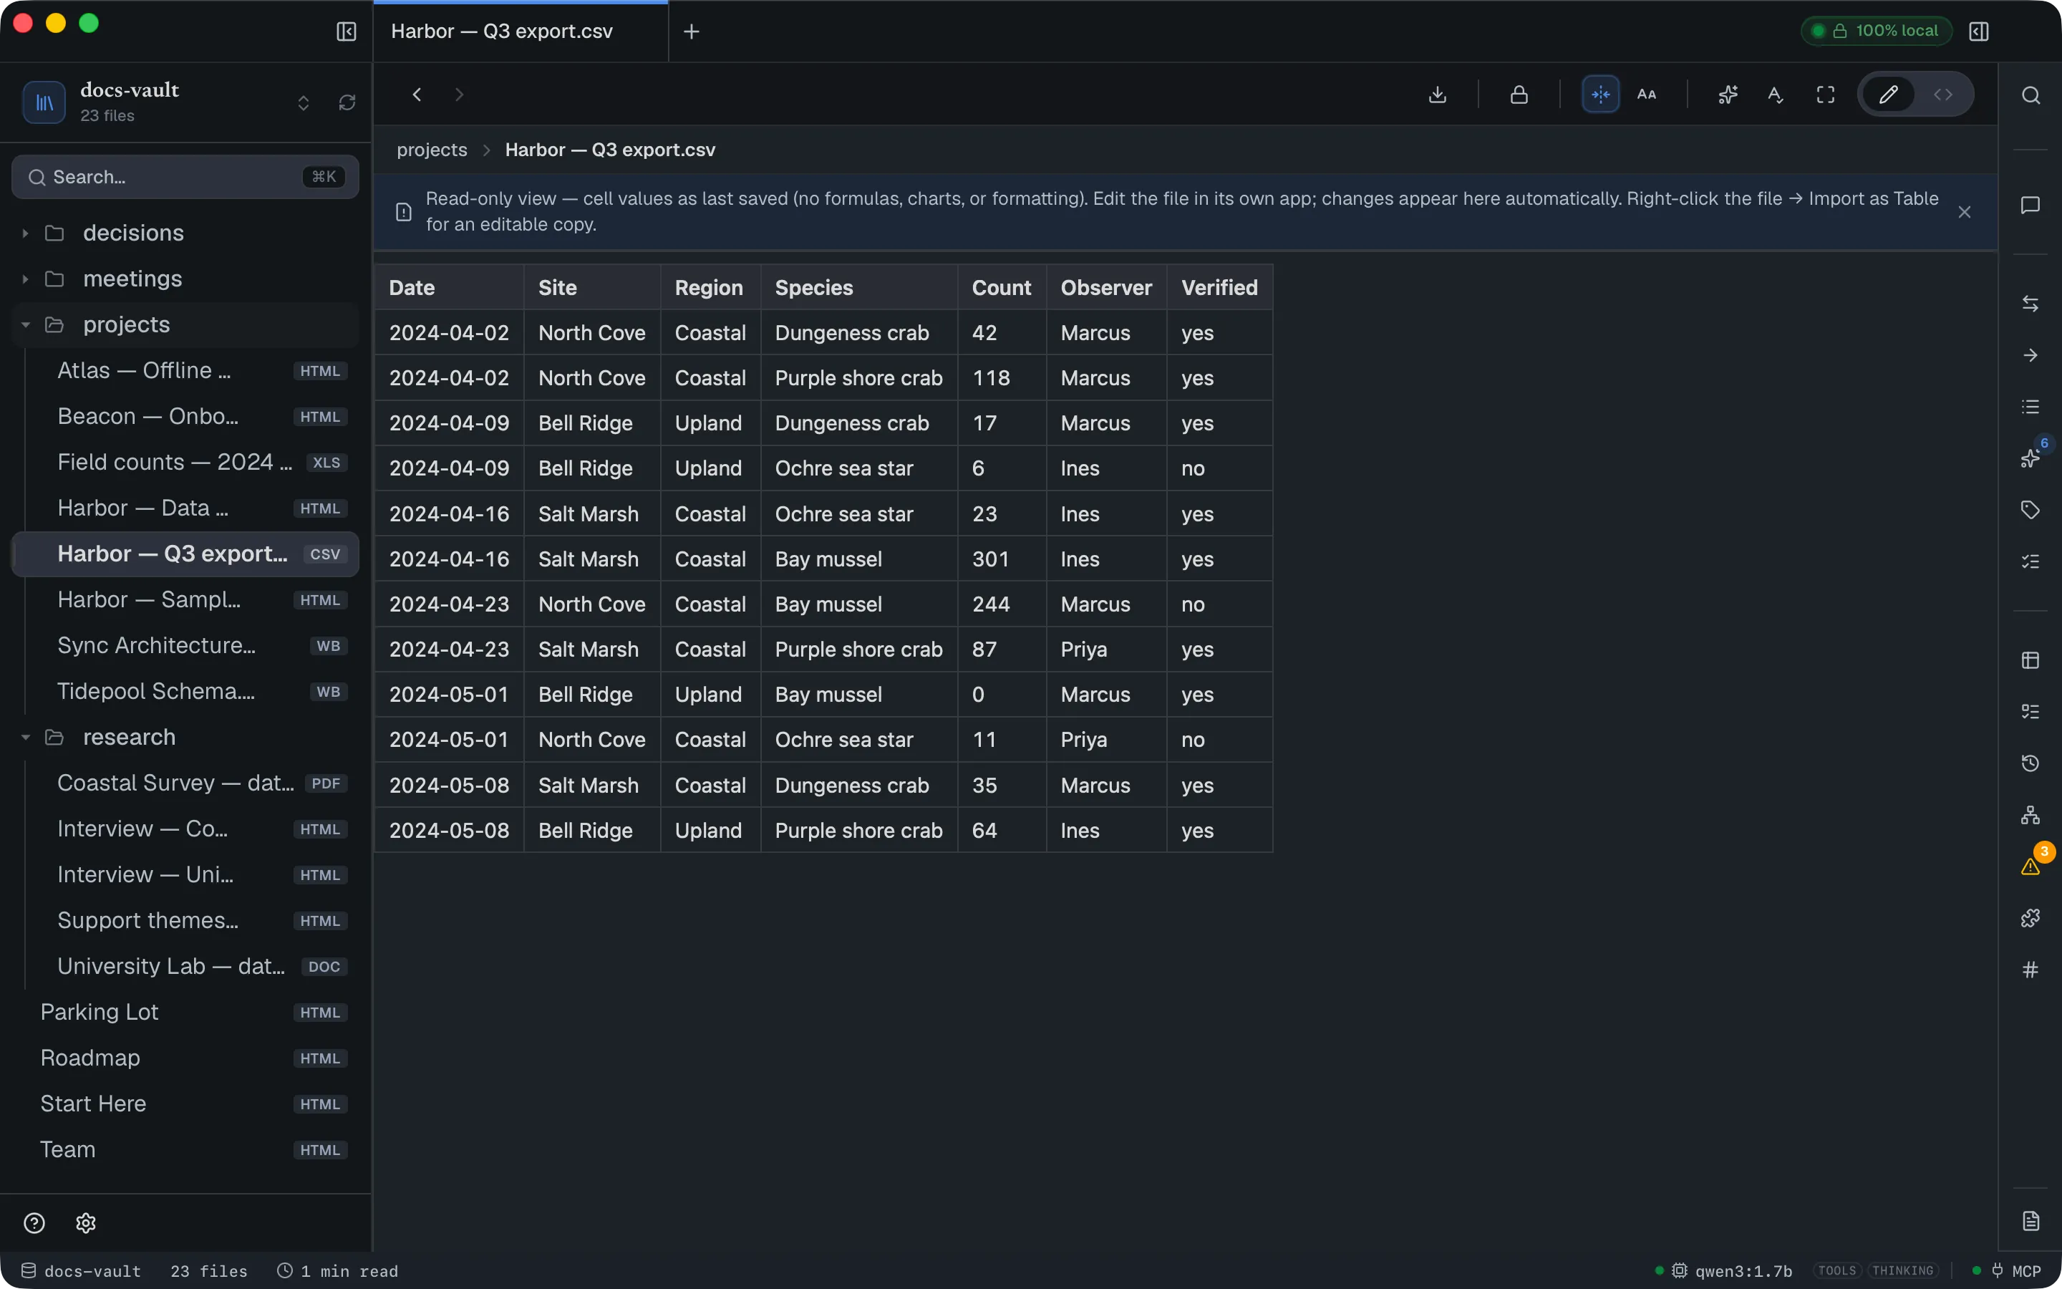
Task: Toggle the focus mode sparkle-lines icon
Action: (x=1600, y=95)
